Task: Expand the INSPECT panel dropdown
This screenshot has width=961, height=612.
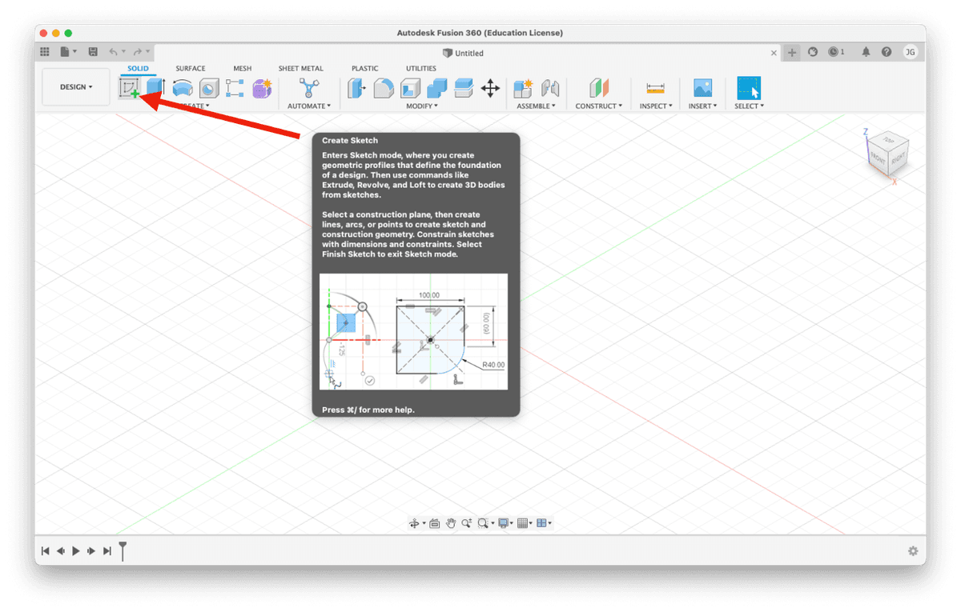Action: (x=656, y=106)
